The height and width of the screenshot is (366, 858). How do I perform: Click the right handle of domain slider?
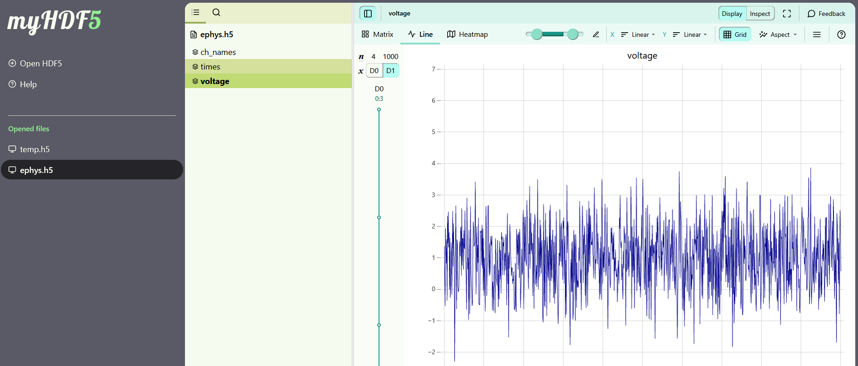click(x=573, y=35)
